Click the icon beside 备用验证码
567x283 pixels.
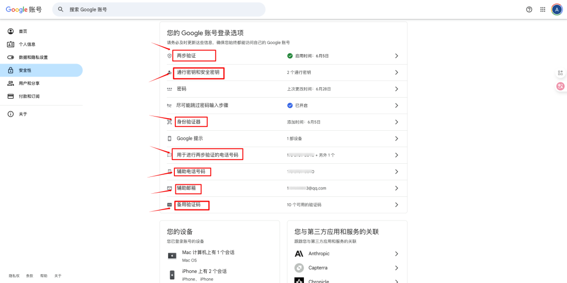coord(169,205)
